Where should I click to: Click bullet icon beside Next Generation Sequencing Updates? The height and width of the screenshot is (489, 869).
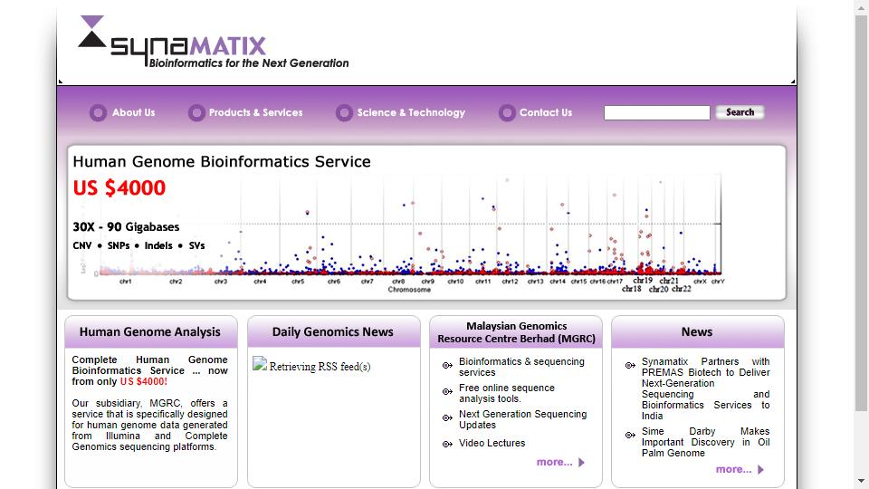click(447, 417)
